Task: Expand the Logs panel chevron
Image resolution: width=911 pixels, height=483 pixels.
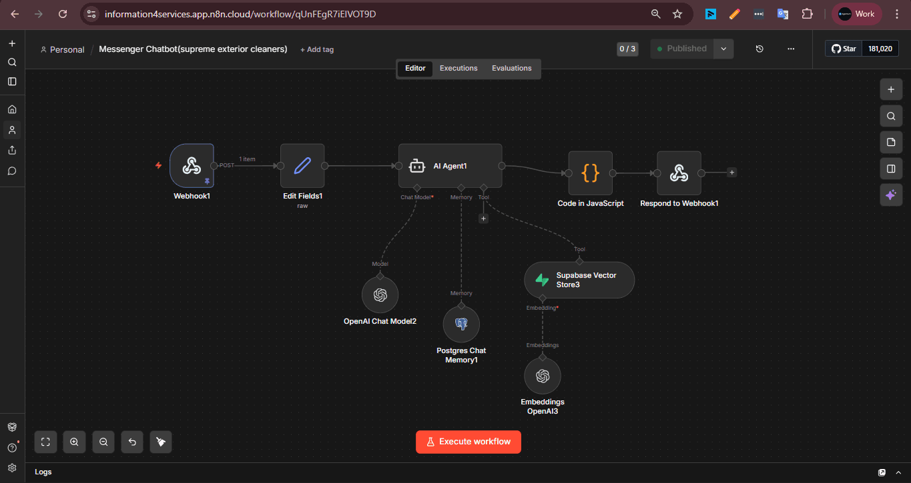Action: 898,472
